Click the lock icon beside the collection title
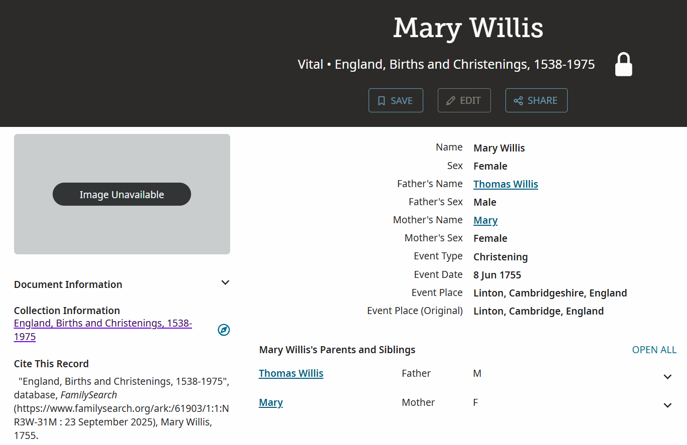 pos(623,65)
